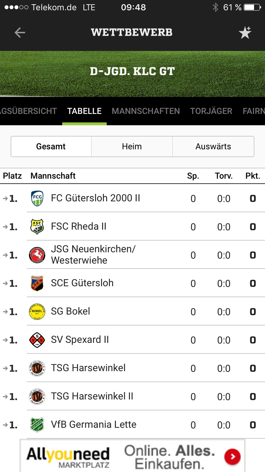Tap the Pkt. column header

[253, 176]
